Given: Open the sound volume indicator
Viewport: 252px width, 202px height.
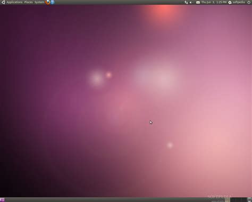Looking at the screenshot, I should (x=191, y=2).
